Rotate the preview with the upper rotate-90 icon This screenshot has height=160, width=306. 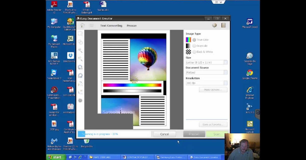click(x=80, y=67)
